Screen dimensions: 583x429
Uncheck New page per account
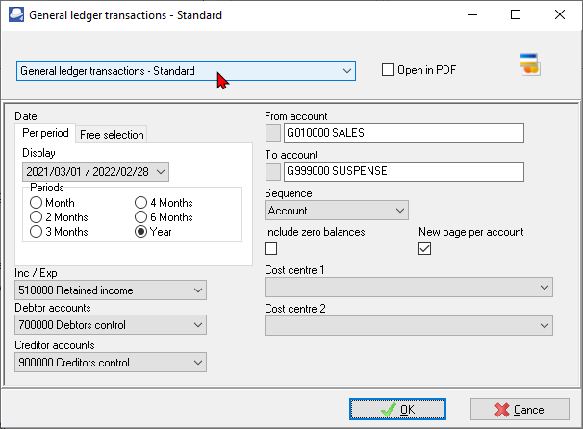click(x=425, y=249)
